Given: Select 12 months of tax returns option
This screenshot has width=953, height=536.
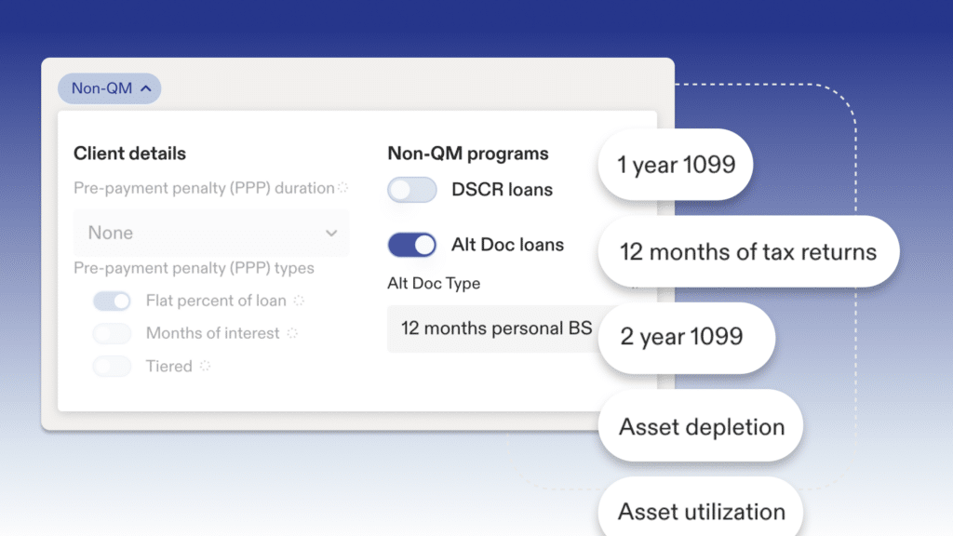Looking at the screenshot, I should point(748,251).
